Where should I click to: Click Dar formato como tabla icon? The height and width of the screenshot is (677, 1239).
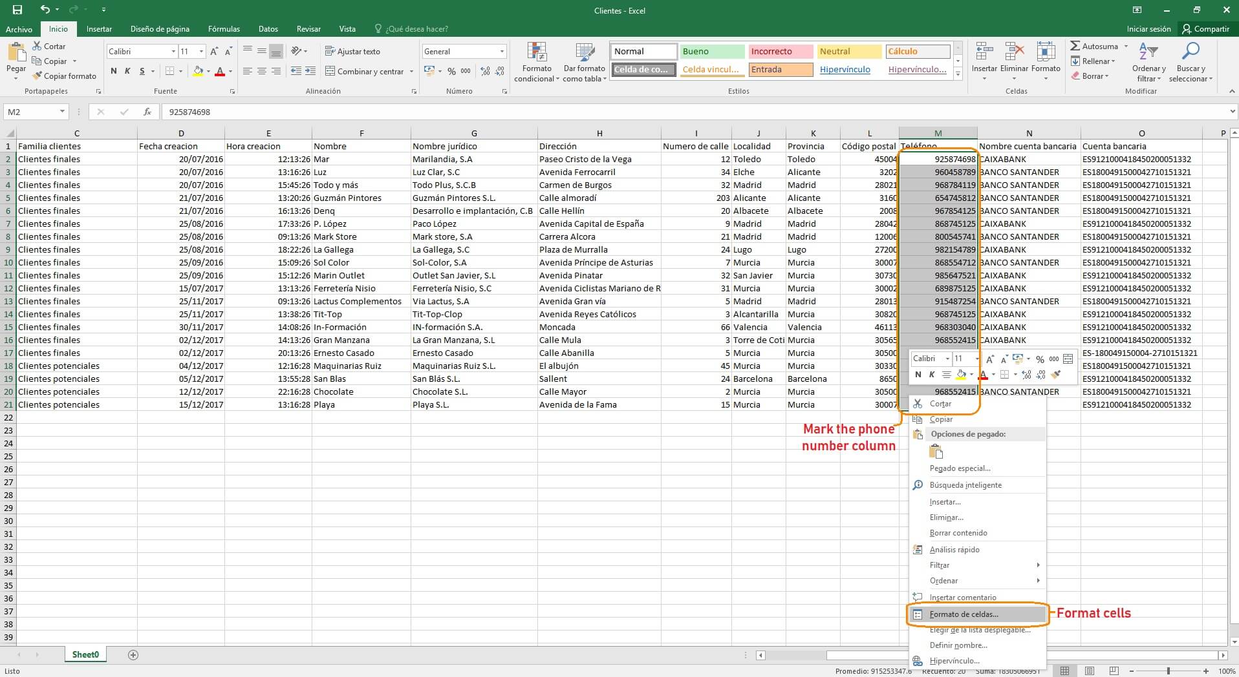coord(585,52)
